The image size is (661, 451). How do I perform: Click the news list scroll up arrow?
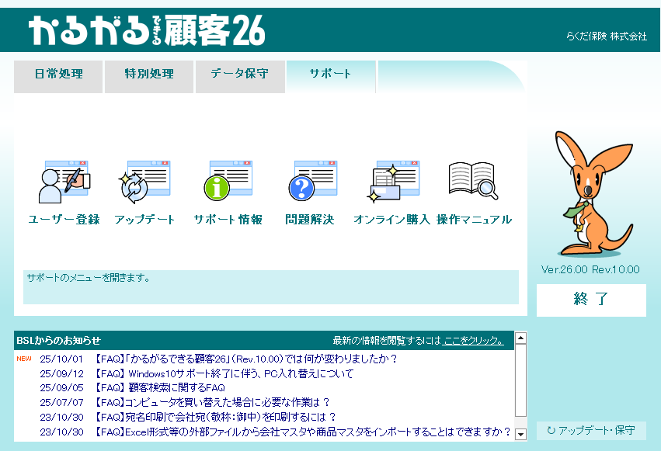point(520,338)
